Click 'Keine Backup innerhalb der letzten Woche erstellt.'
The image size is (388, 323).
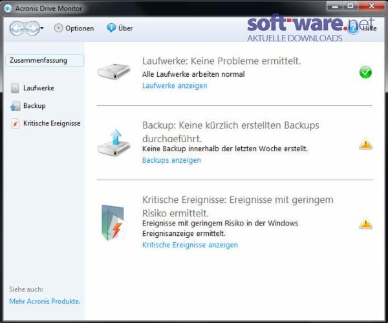click(x=225, y=149)
